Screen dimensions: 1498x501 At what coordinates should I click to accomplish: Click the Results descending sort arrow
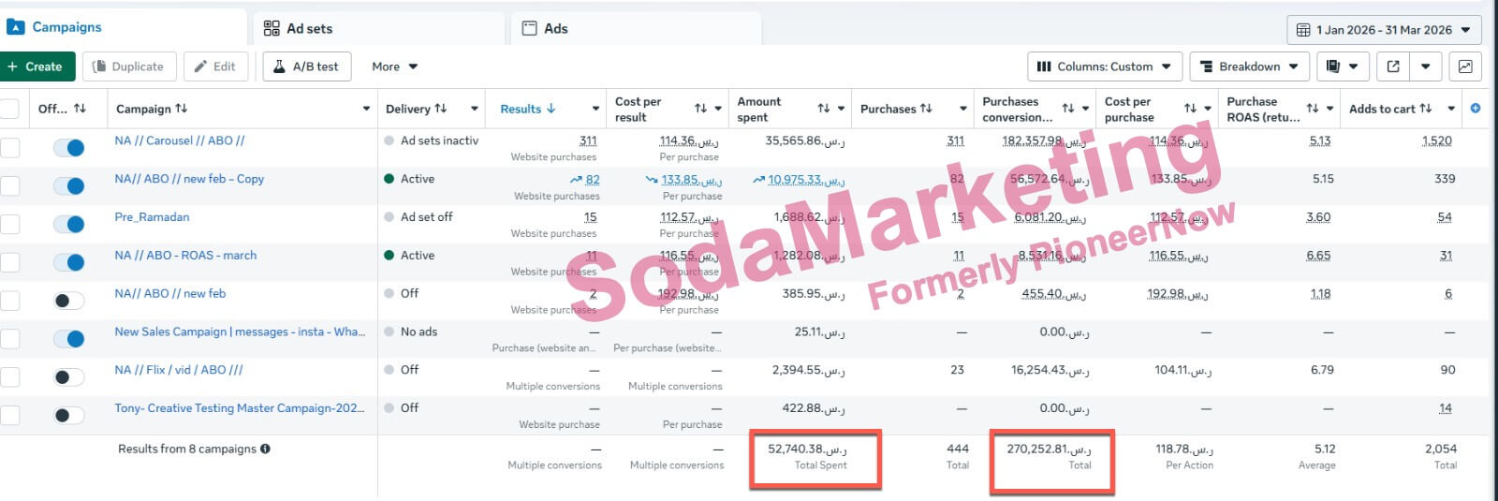[551, 109]
